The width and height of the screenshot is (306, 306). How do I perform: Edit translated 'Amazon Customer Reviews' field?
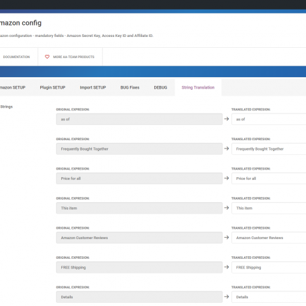tap(269, 238)
